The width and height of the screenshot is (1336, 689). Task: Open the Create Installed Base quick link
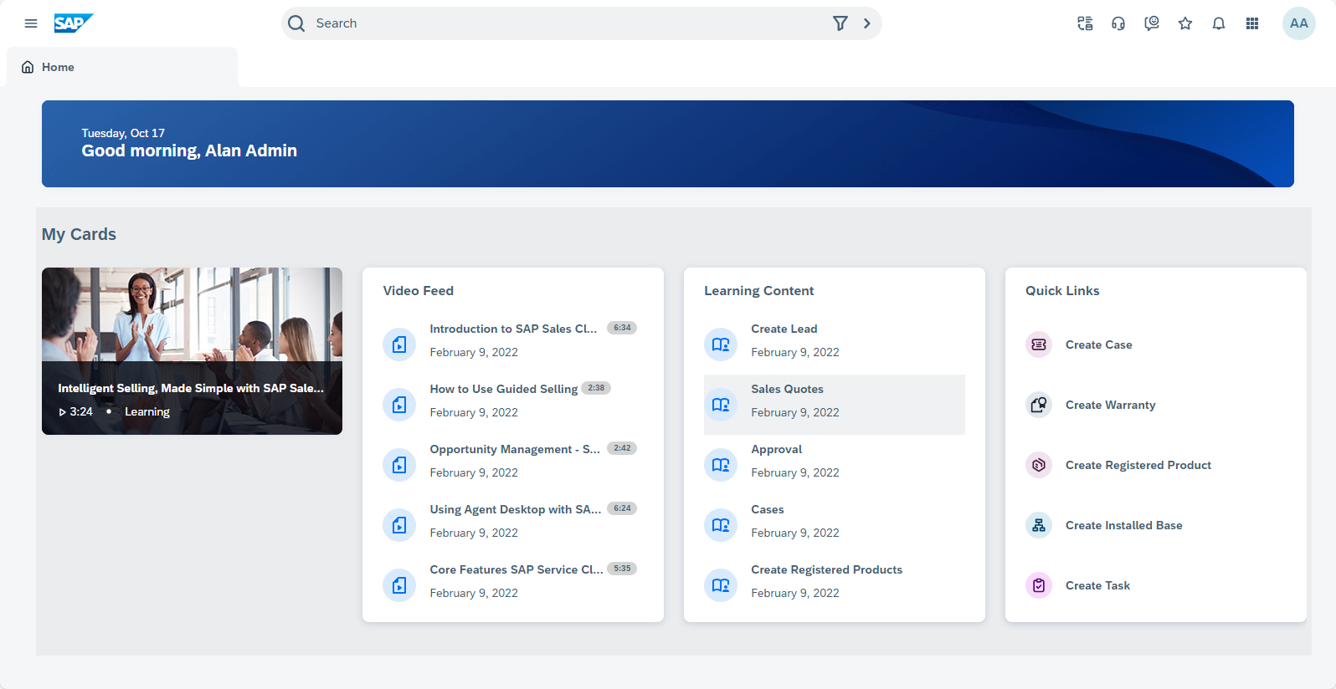tap(1123, 525)
